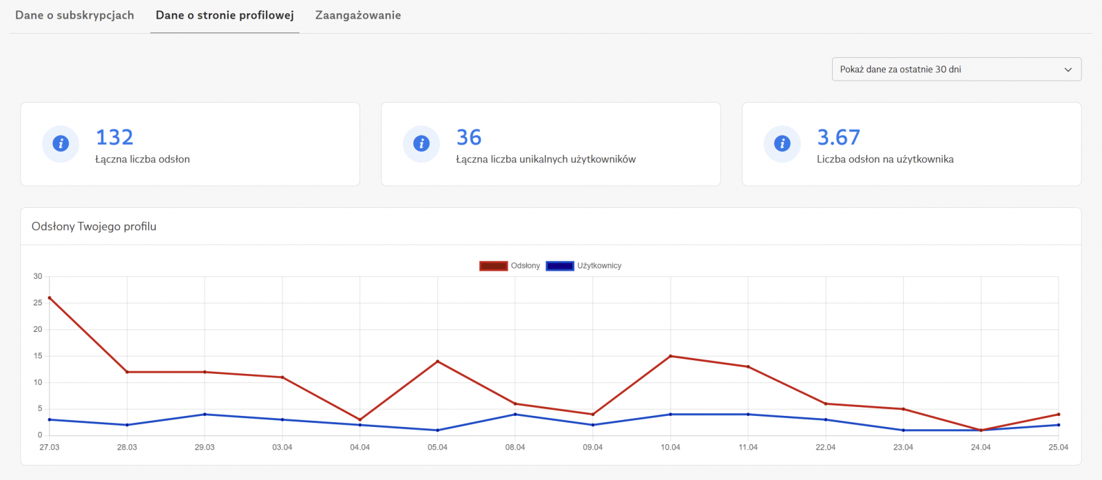Open the 'Zaangażowanie' tab

358,15
